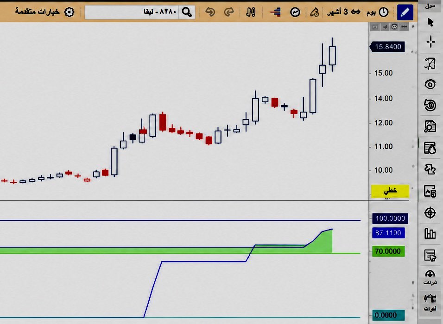This screenshot has height=324, width=443.
Task: Click the first small icon above price axis
Action: coord(375,27)
